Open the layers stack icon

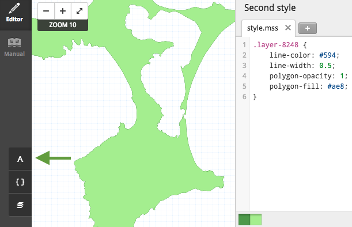click(x=20, y=205)
